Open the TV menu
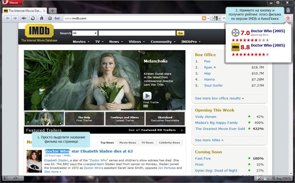Image resolution: width=295 pixels, height=183 pixels. [x=99, y=42]
